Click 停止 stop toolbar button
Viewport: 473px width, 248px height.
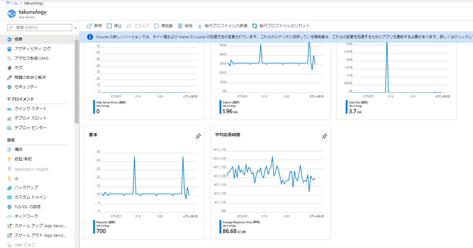pos(114,26)
